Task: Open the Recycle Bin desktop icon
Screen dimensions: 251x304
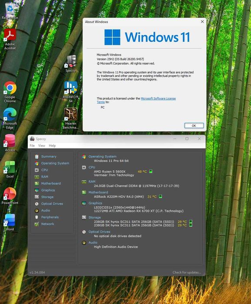Action: click(10, 11)
